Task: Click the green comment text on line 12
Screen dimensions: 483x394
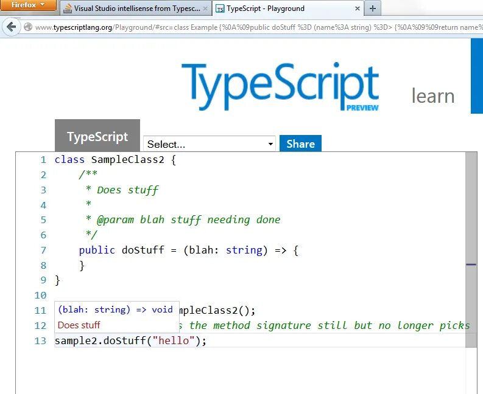Action: 325,325
